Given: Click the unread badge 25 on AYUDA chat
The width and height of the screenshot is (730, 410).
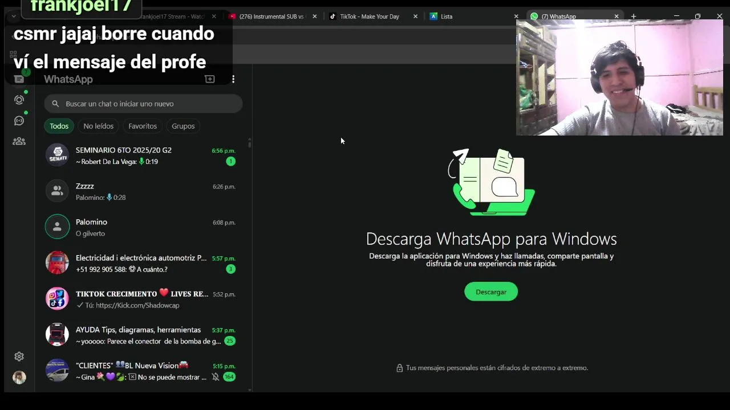Looking at the screenshot, I should point(230,341).
